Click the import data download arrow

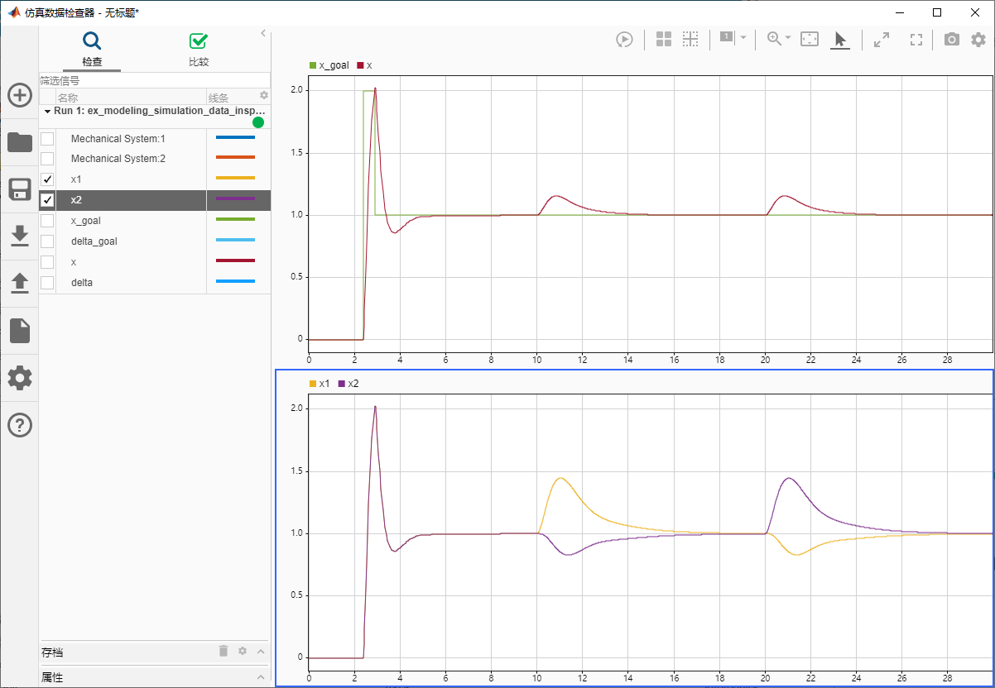(x=20, y=236)
